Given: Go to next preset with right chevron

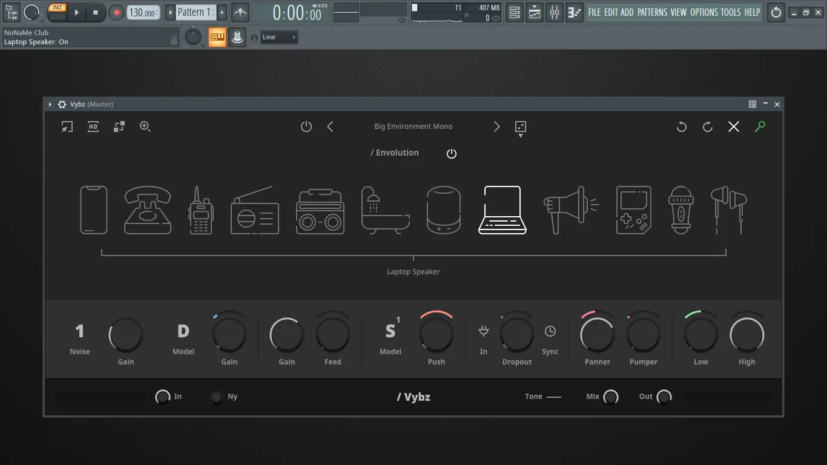Looking at the screenshot, I should [x=496, y=127].
